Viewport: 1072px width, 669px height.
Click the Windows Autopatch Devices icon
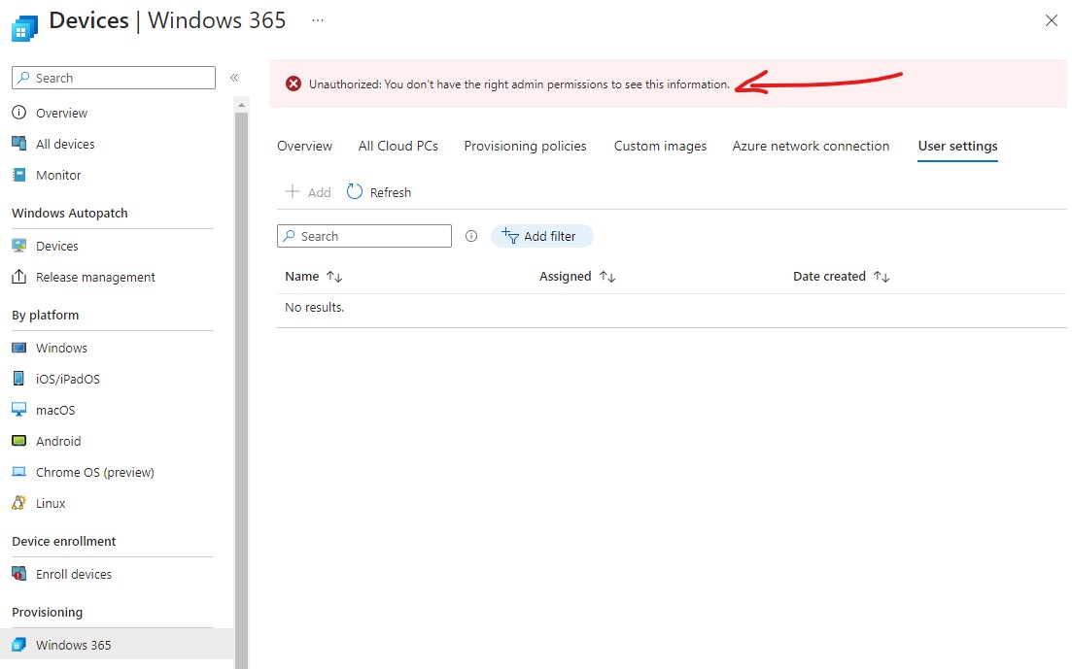(19, 246)
